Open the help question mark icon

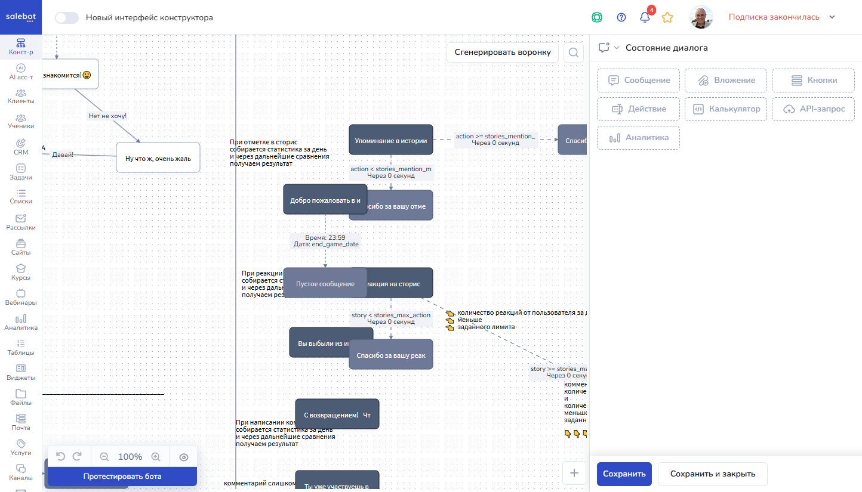(x=621, y=17)
